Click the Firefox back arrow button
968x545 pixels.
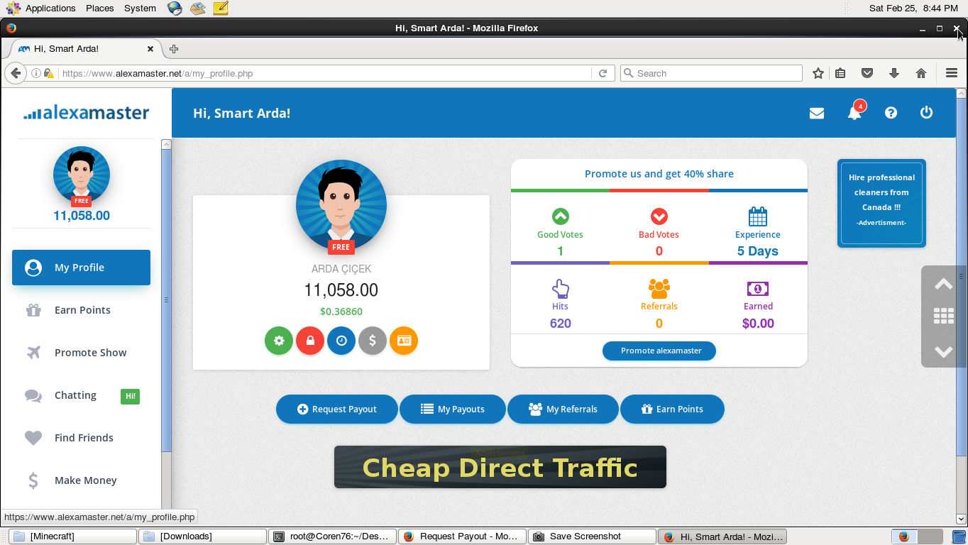tap(16, 73)
